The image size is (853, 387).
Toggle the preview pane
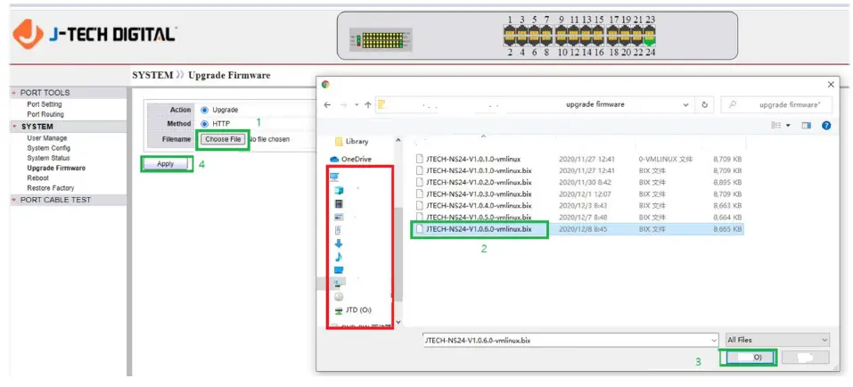[806, 126]
